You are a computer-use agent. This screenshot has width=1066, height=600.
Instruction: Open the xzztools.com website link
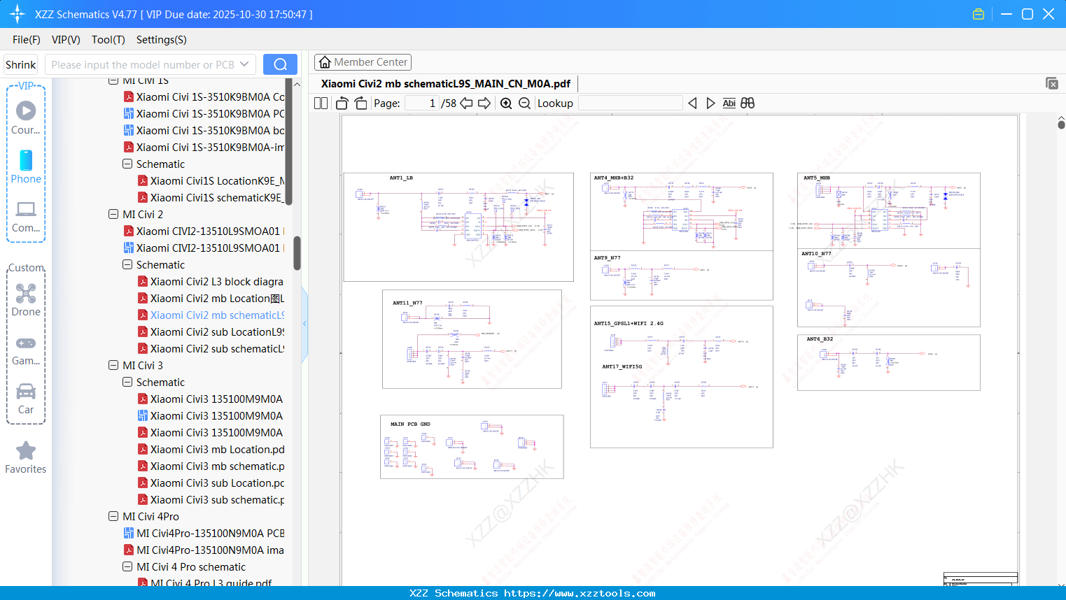point(580,593)
